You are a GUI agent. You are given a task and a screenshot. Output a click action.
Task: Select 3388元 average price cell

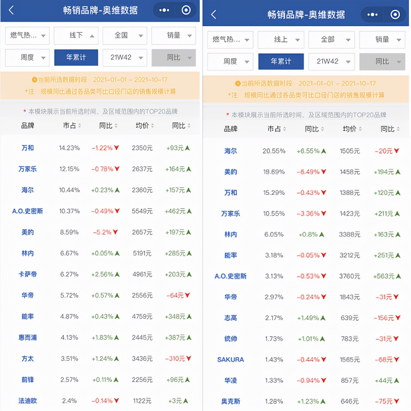pos(350,235)
